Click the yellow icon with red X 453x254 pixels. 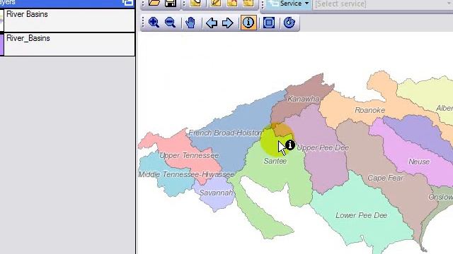[x=232, y=3]
